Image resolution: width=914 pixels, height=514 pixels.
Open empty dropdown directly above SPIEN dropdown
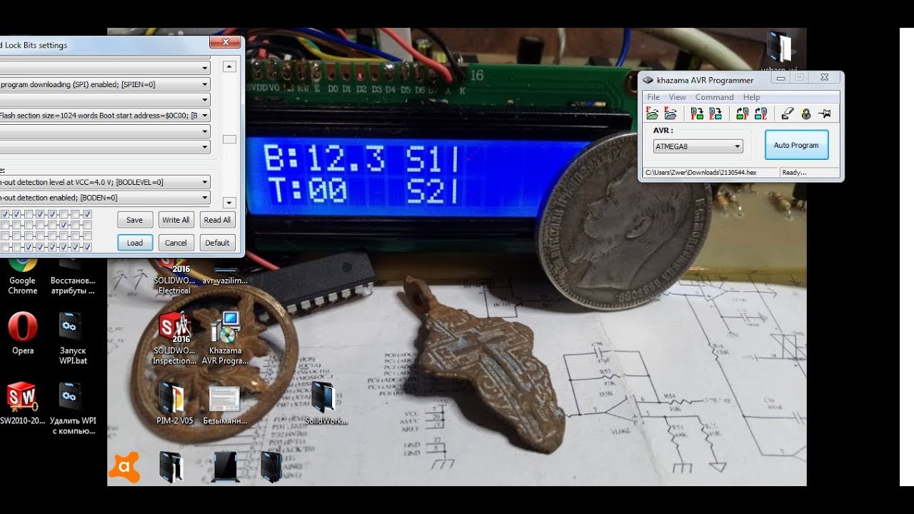[105, 69]
